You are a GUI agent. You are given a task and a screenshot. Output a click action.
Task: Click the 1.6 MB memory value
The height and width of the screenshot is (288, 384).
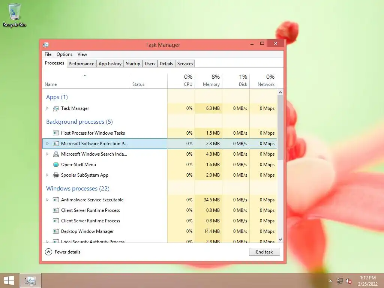213,165
